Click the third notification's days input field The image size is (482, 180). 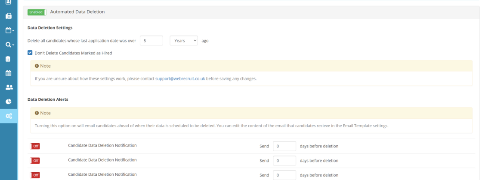284,175
